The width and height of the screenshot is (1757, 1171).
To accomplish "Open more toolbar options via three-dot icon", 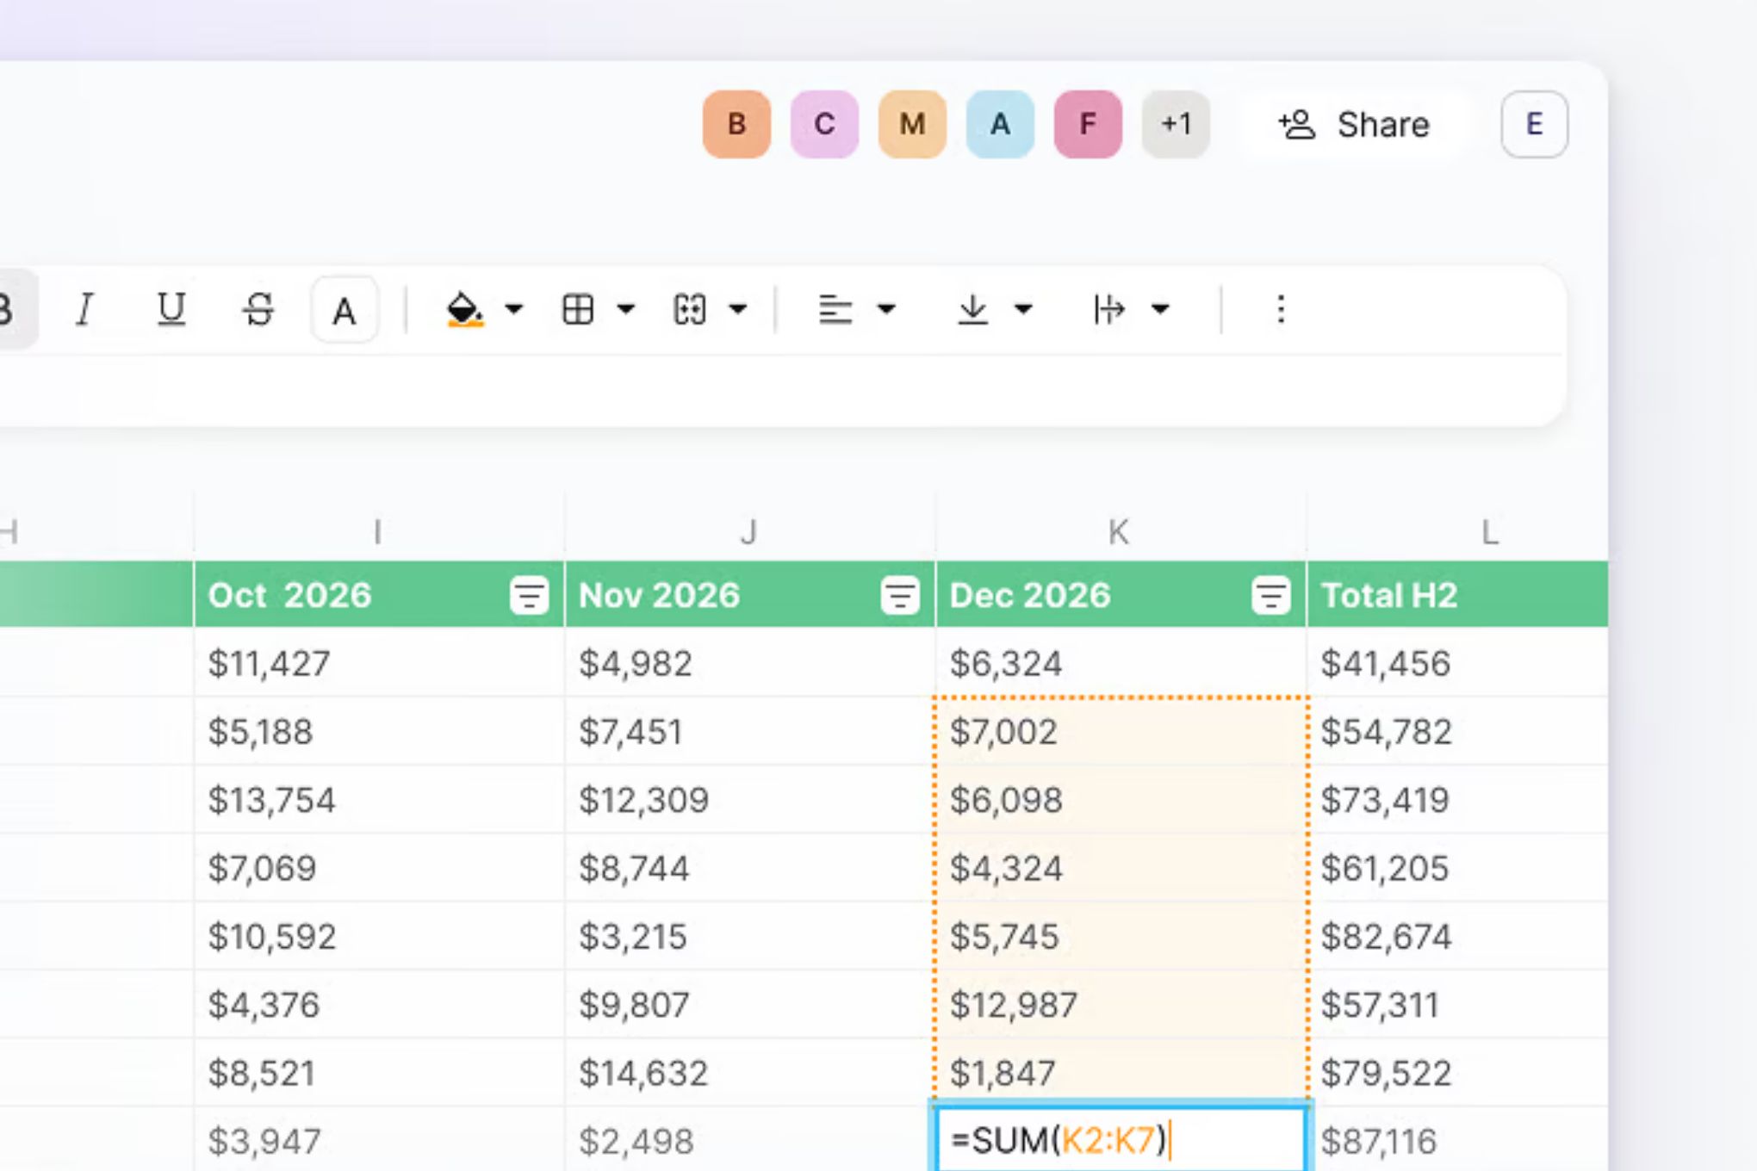I will pos(1281,310).
